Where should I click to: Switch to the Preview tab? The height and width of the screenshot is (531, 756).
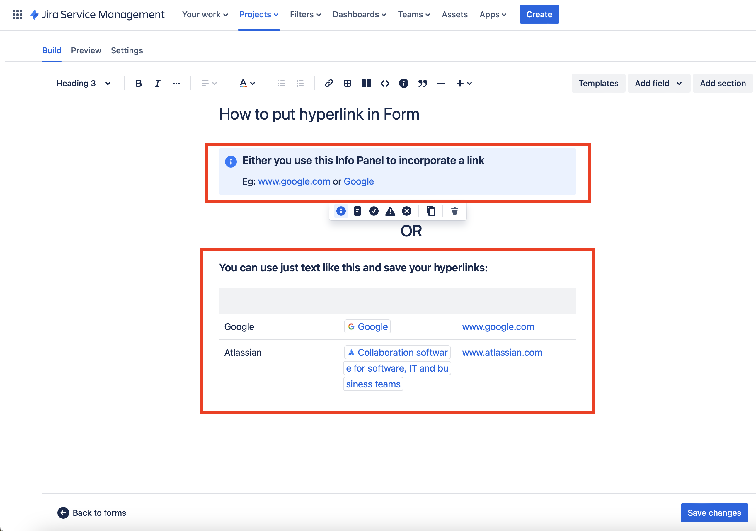86,50
